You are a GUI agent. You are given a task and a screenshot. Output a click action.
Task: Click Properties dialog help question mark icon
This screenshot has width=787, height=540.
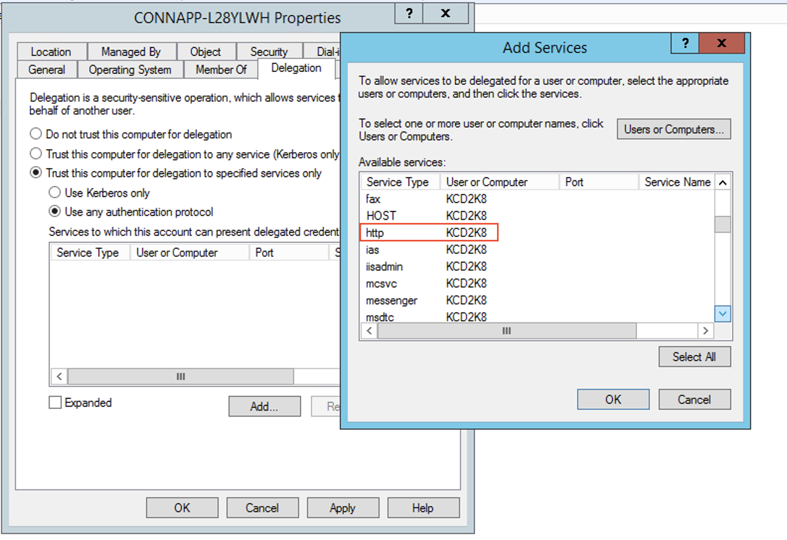coord(409,14)
